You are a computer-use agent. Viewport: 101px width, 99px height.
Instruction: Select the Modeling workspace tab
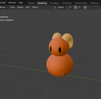tap(42, 3)
